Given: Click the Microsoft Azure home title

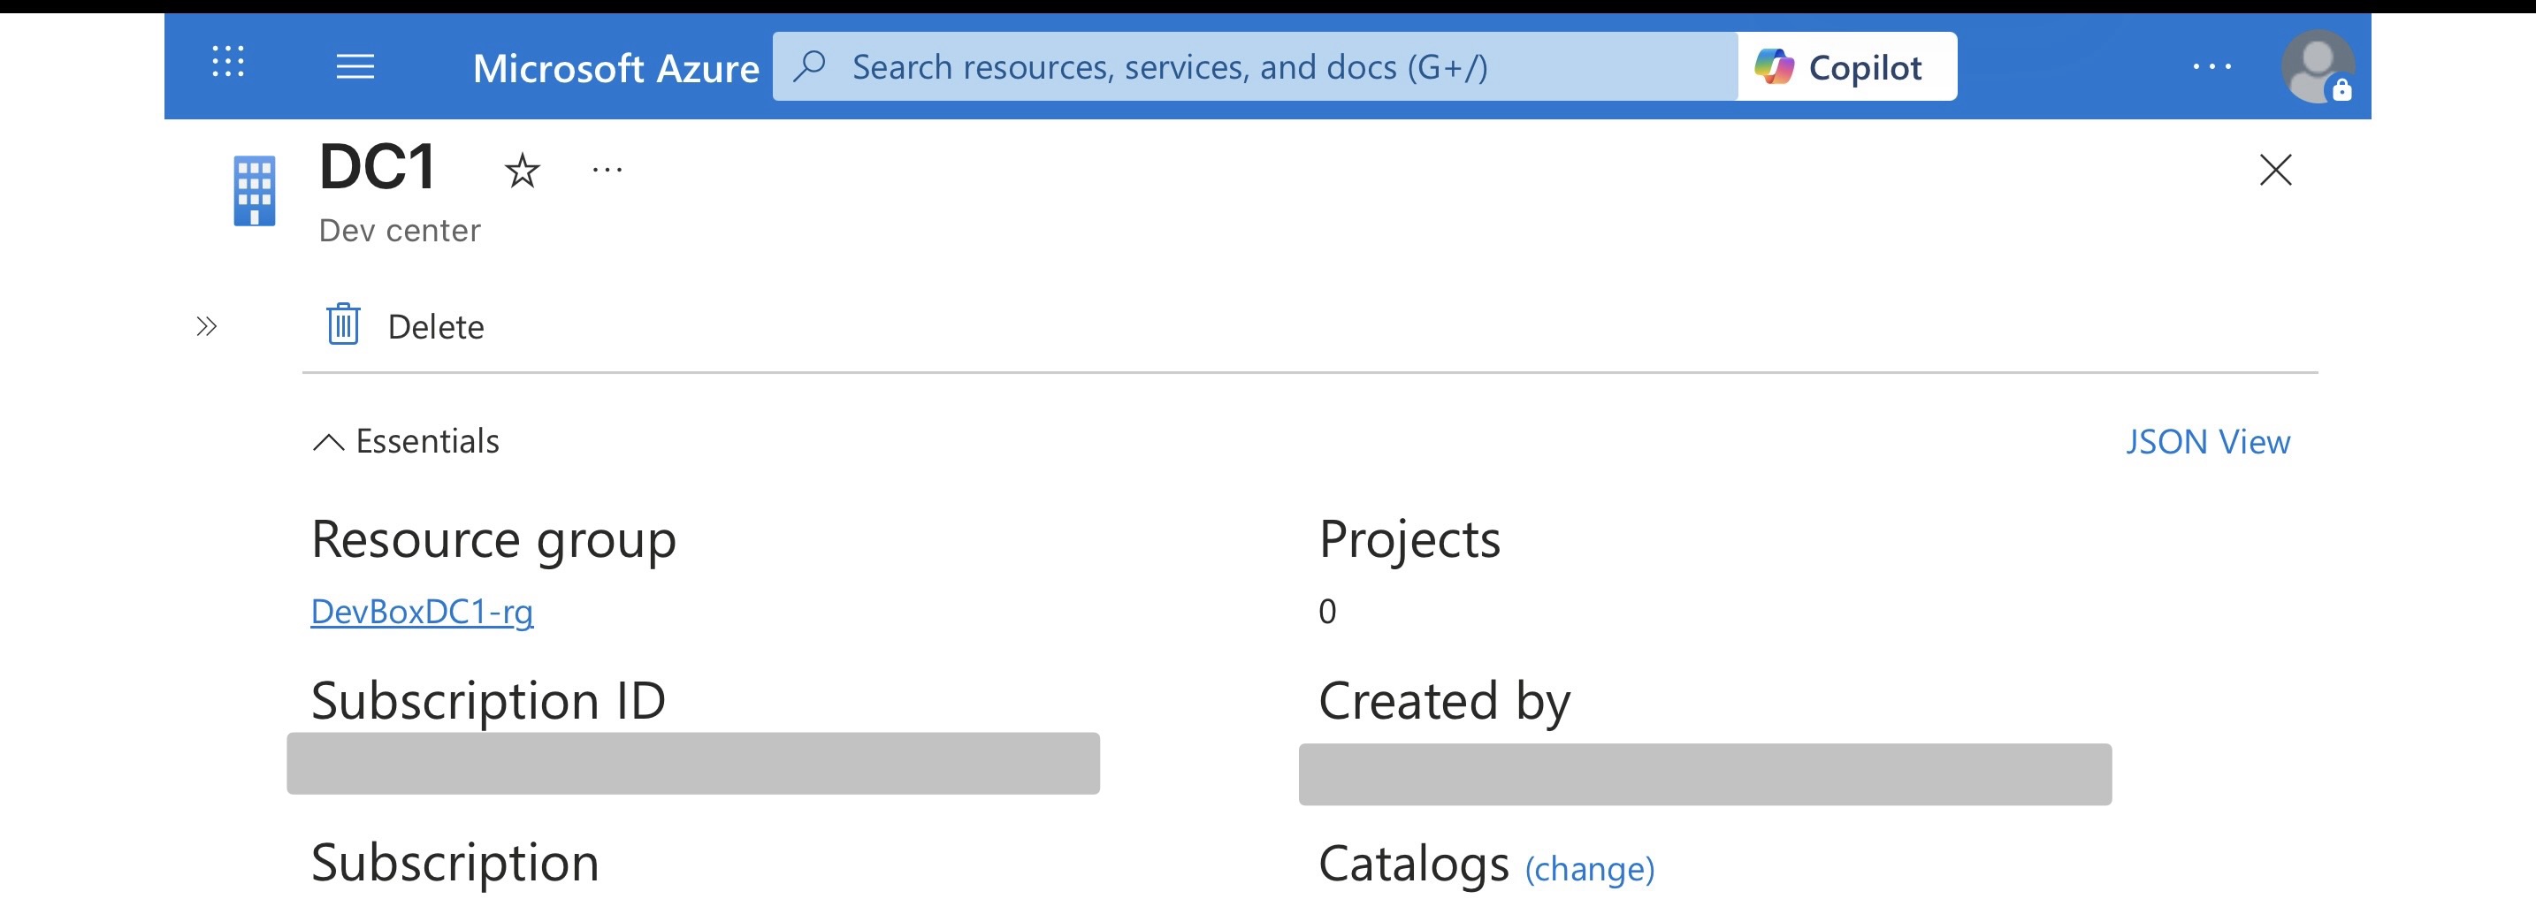Looking at the screenshot, I should click(615, 68).
